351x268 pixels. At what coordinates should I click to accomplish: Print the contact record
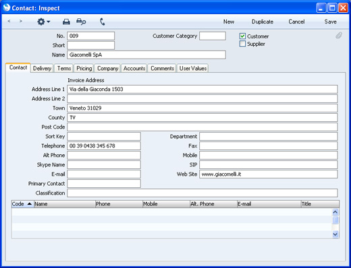click(x=66, y=22)
